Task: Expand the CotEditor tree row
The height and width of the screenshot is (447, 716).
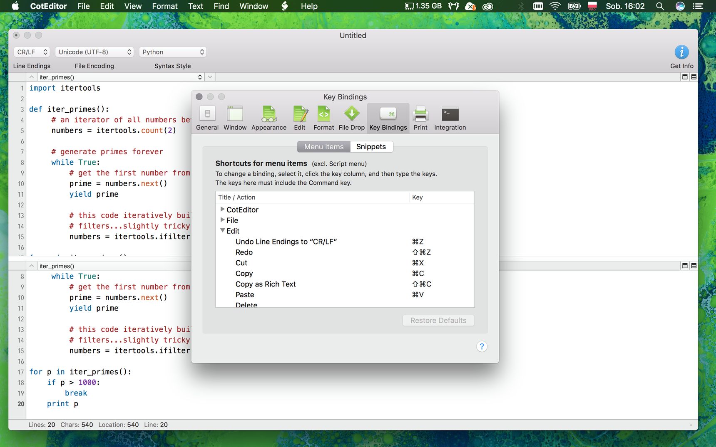Action: pos(222,209)
